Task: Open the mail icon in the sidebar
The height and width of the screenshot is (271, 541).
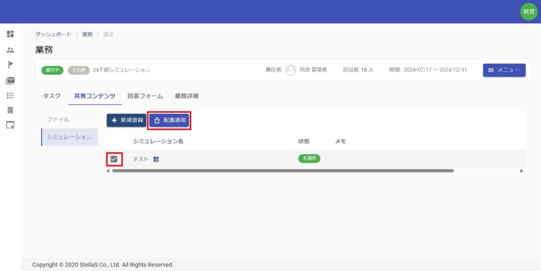Action: pos(10,81)
